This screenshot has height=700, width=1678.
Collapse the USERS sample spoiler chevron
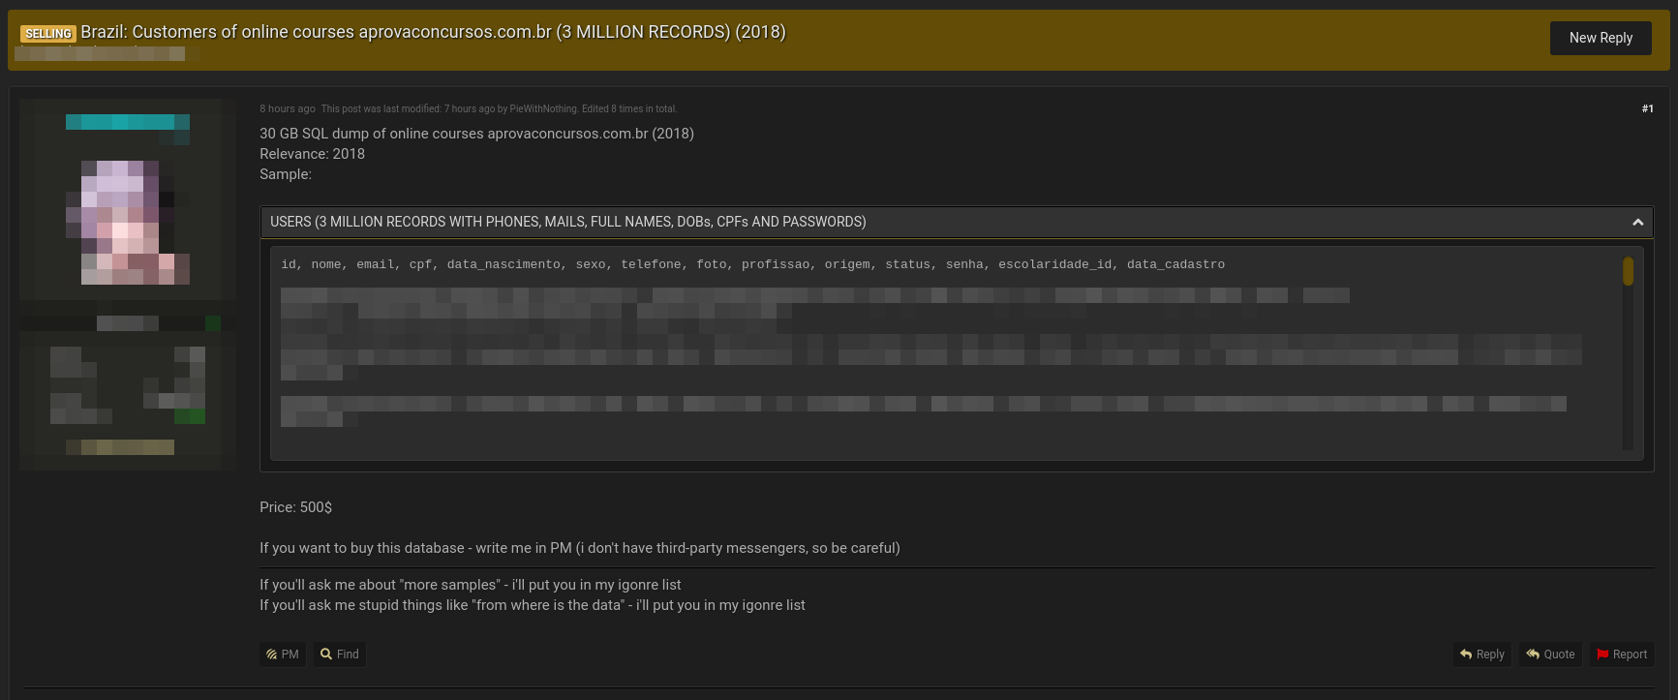click(1637, 223)
